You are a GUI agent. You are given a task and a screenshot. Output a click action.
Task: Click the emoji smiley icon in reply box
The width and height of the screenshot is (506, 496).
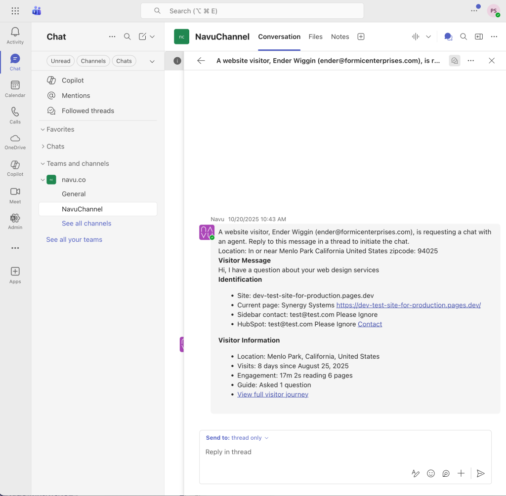(x=431, y=473)
